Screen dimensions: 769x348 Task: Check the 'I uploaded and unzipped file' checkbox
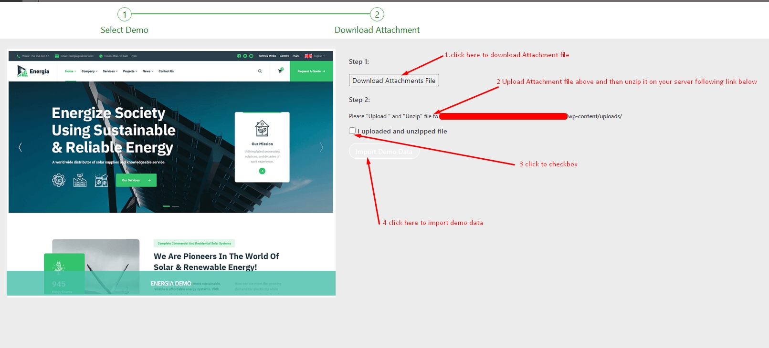point(352,131)
